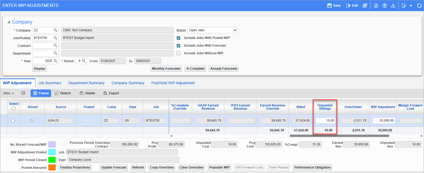
Task: Click the scroll left arrow of the table
Action: [171, 136]
